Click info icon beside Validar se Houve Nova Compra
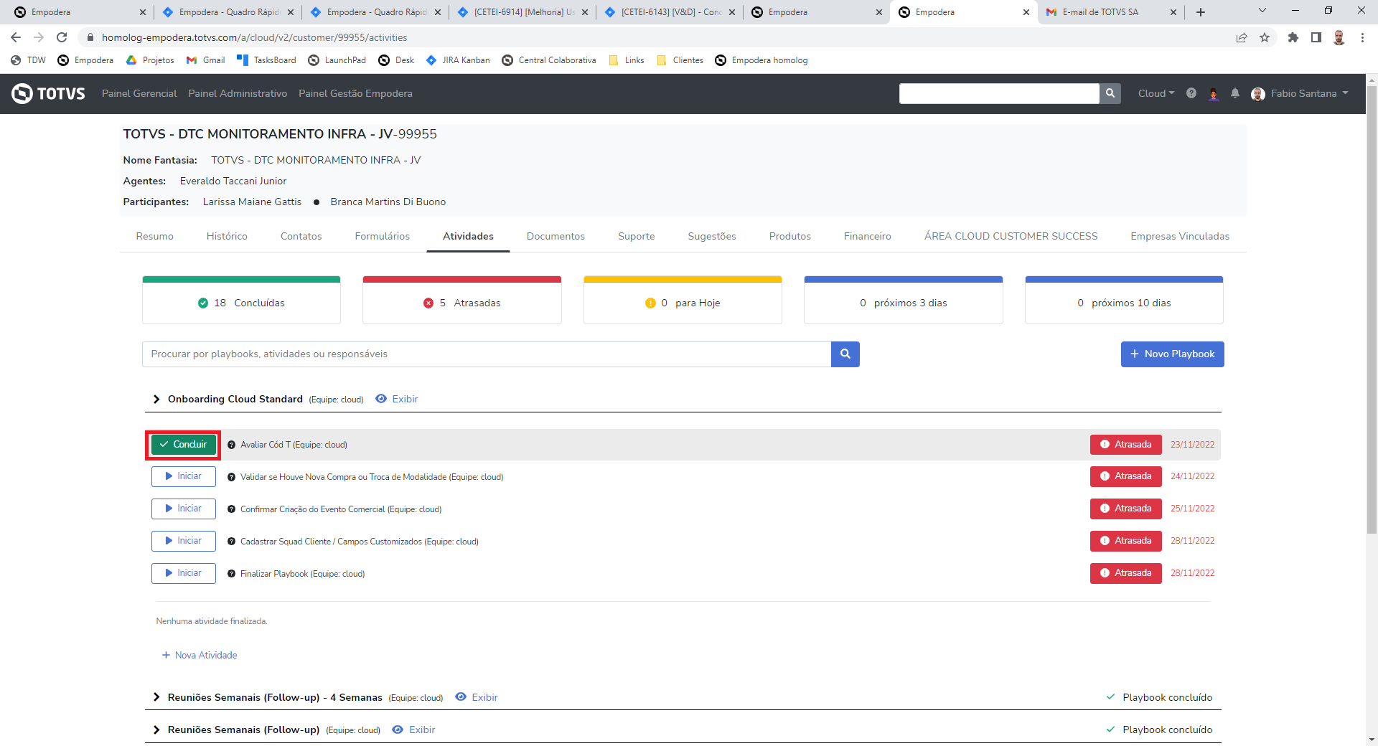Screen dimensions: 1378x746 pyautogui.click(x=232, y=477)
